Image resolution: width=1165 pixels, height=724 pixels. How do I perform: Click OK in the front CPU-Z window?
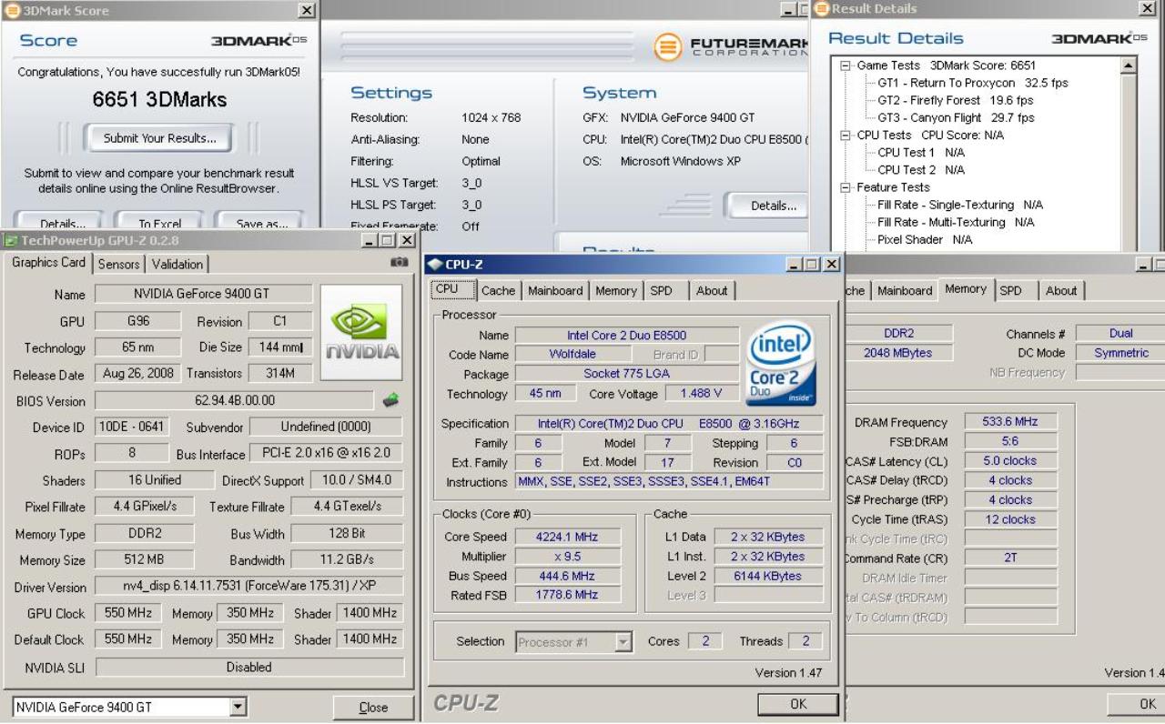tap(798, 703)
